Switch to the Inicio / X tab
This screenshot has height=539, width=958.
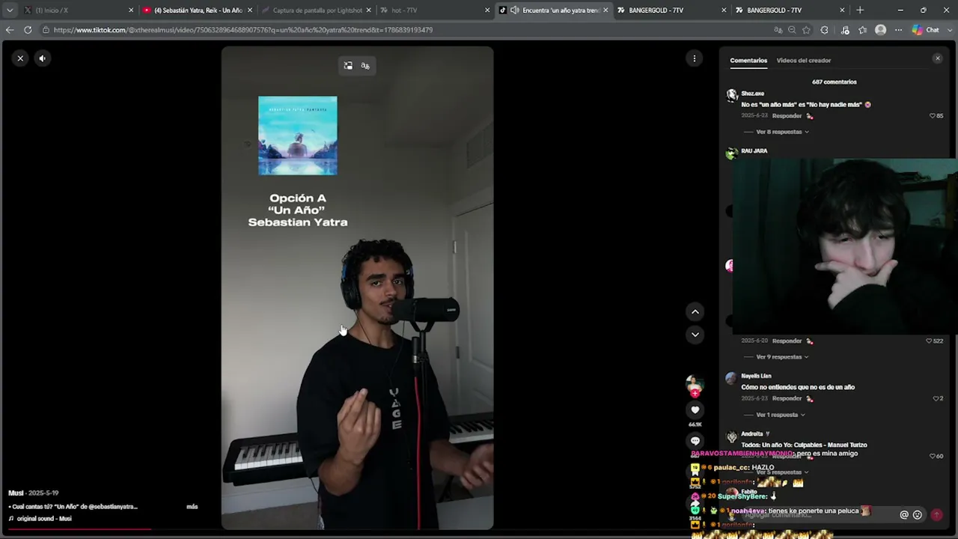76,10
